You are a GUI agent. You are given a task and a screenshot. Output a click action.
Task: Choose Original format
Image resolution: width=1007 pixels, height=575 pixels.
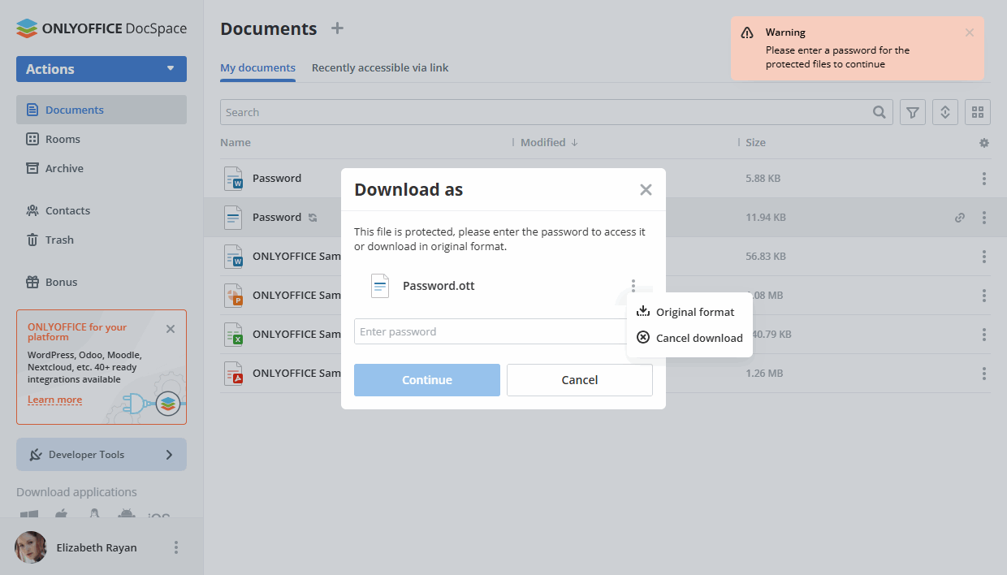[x=690, y=312]
